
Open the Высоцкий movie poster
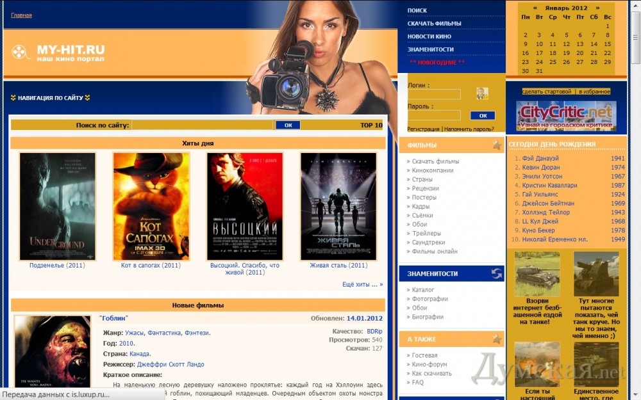point(244,206)
